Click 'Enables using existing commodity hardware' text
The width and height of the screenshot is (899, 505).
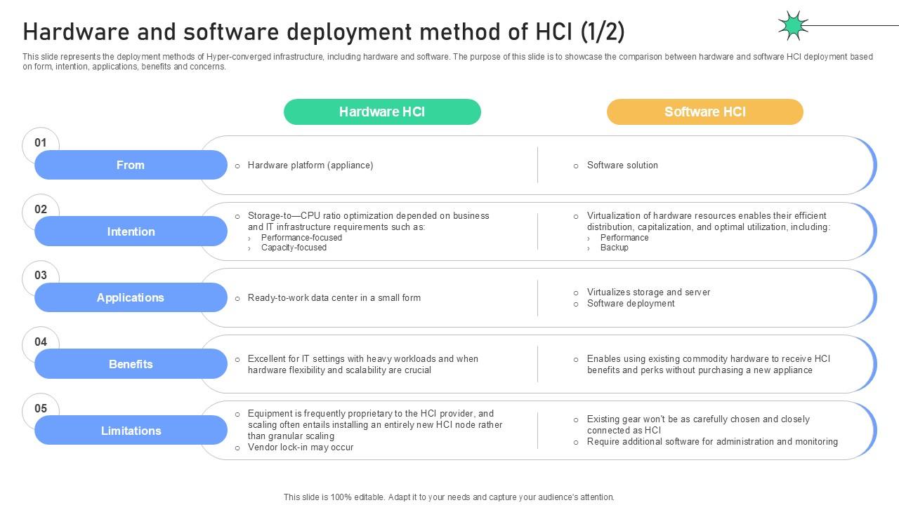(x=709, y=365)
